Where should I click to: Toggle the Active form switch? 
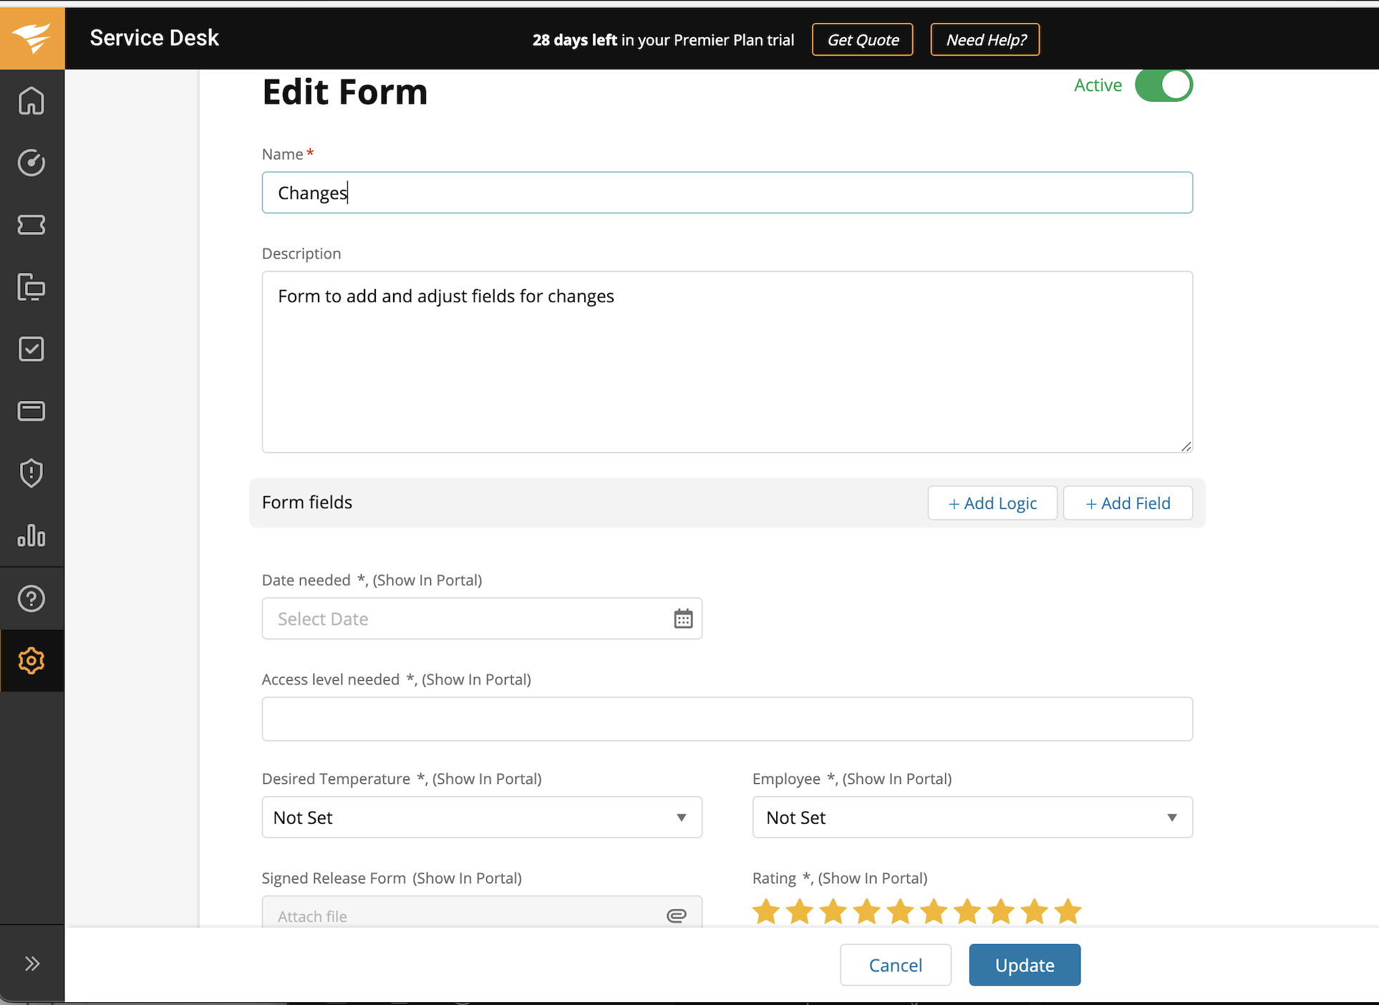[x=1163, y=85]
